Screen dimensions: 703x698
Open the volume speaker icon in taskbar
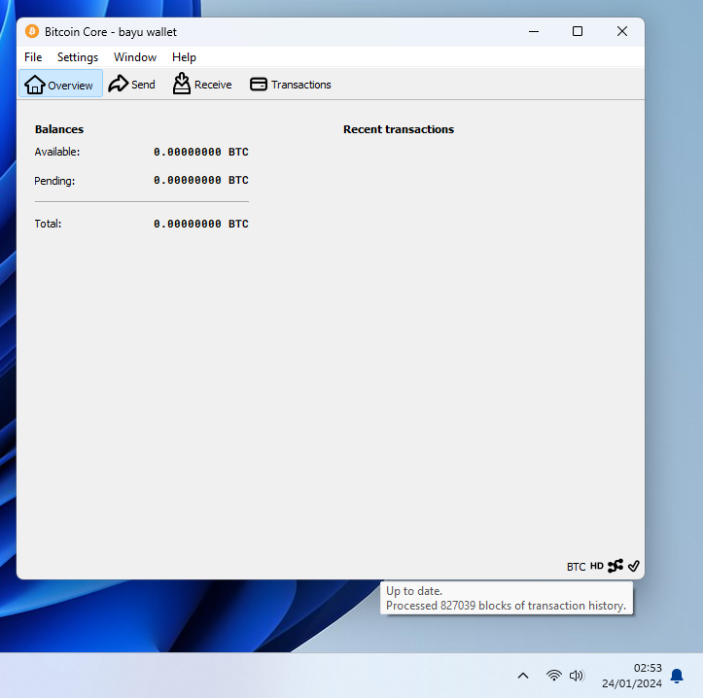coord(577,675)
